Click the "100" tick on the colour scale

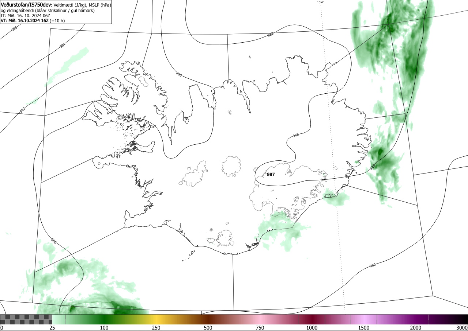coord(104,328)
